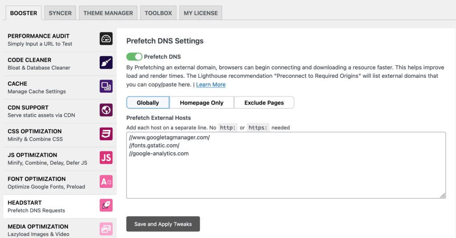Click the Code Cleaner broom icon
Screen dimensions: 456x238
pos(106,63)
